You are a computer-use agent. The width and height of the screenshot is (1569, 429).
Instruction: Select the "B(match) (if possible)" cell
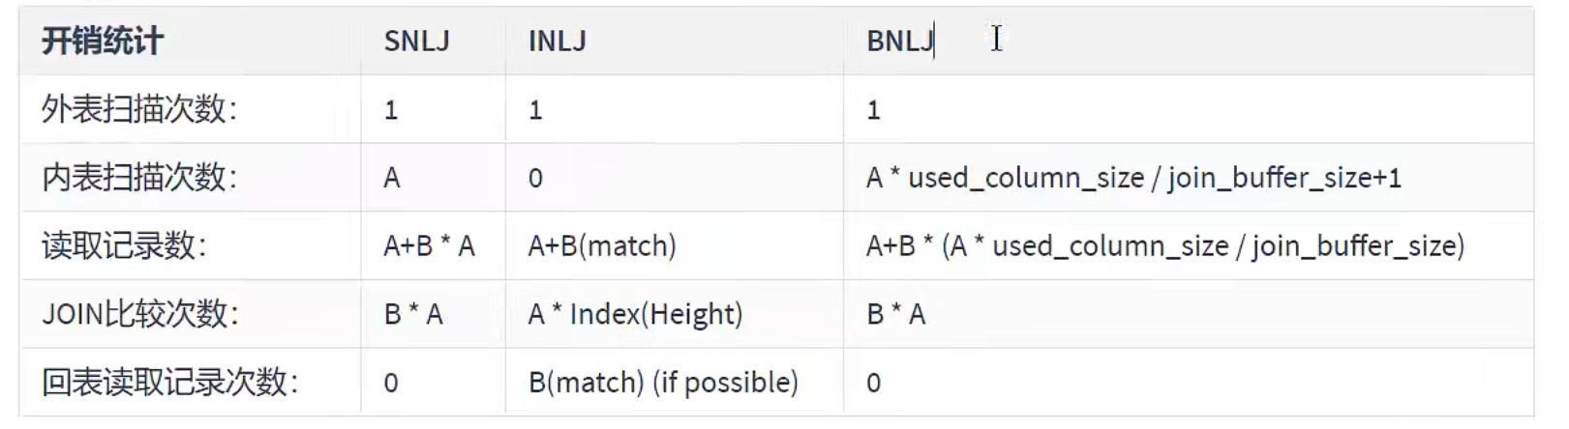tap(663, 383)
